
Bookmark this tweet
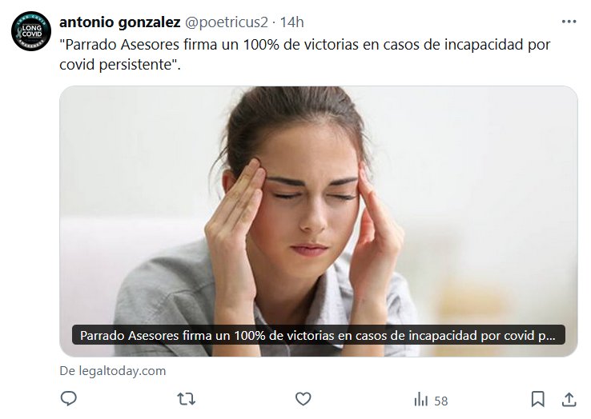(538, 399)
